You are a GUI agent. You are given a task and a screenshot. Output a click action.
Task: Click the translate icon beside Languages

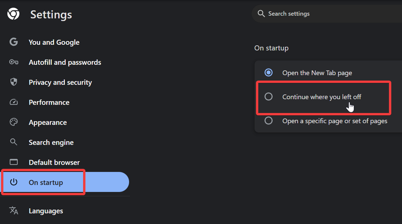(13, 211)
